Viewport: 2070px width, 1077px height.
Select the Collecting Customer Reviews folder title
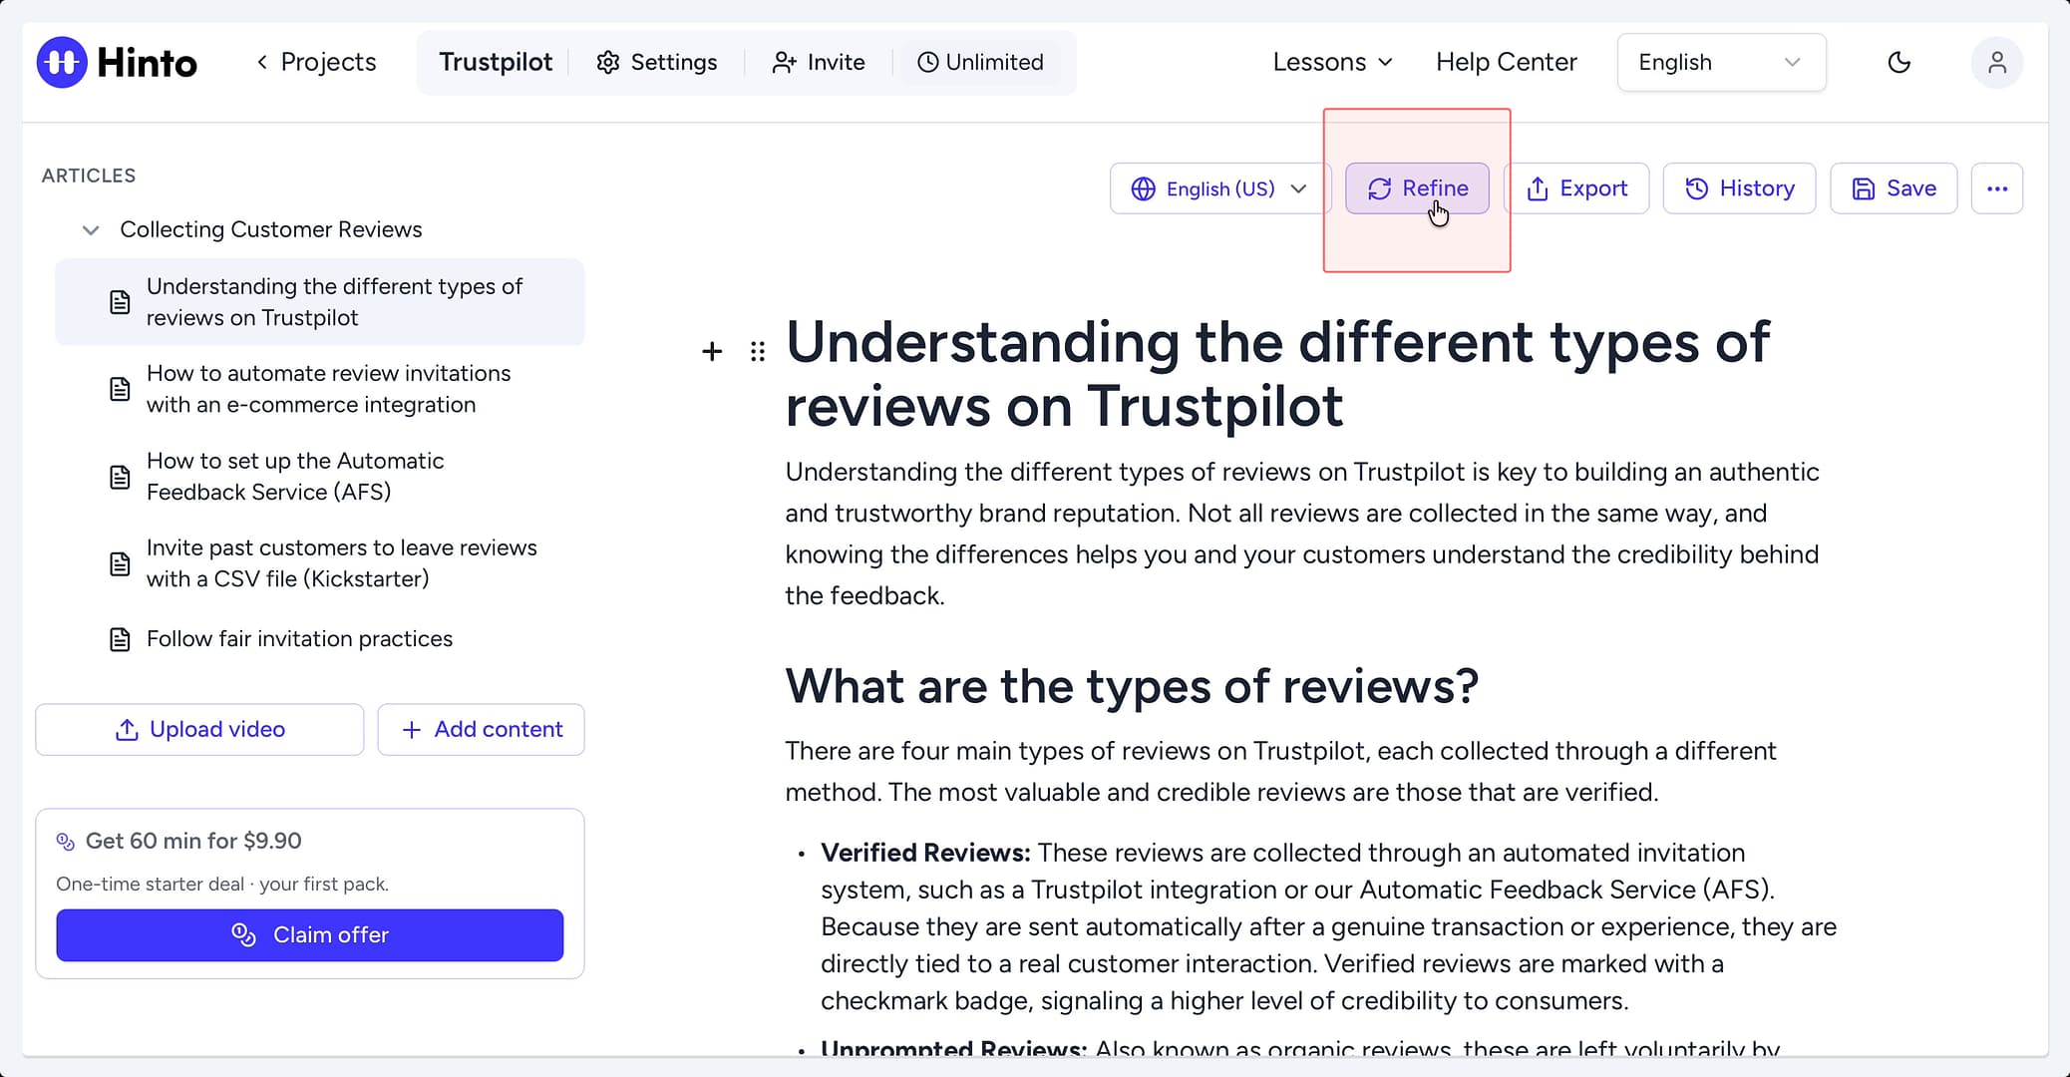[x=271, y=229]
